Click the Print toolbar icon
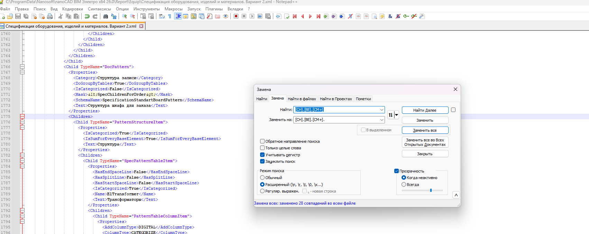This screenshot has width=589, height=234. pos(50,16)
